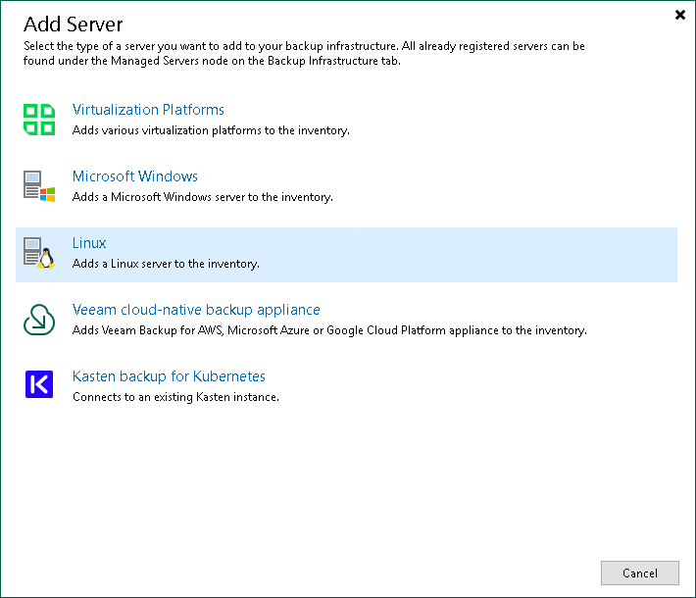Click the server type instruction paragraph
Image resolution: width=696 pixels, height=598 pixels.
304,53
